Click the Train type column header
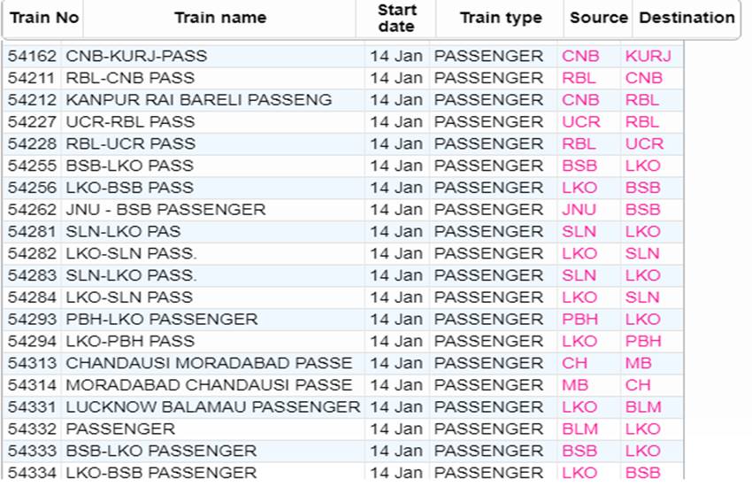Screen dimensions: 752x487 (x=500, y=19)
